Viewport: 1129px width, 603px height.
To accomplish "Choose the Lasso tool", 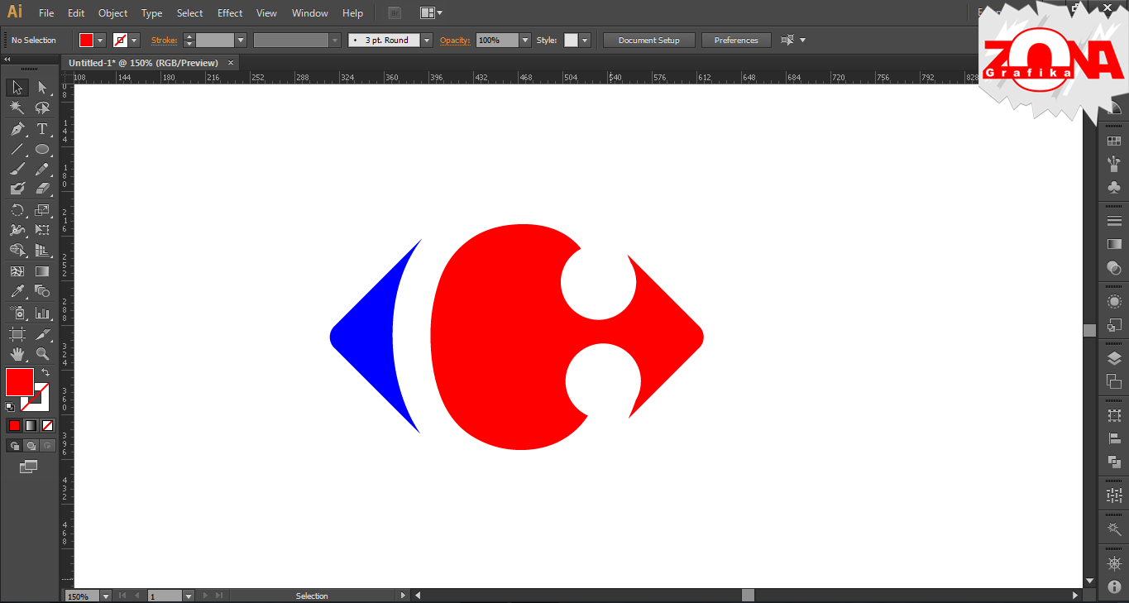I will click(42, 108).
